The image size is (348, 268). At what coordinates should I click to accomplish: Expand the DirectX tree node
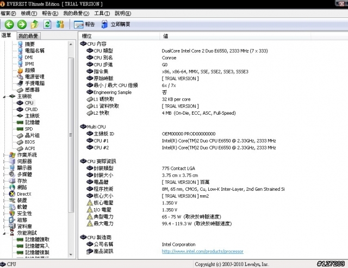[4, 194]
